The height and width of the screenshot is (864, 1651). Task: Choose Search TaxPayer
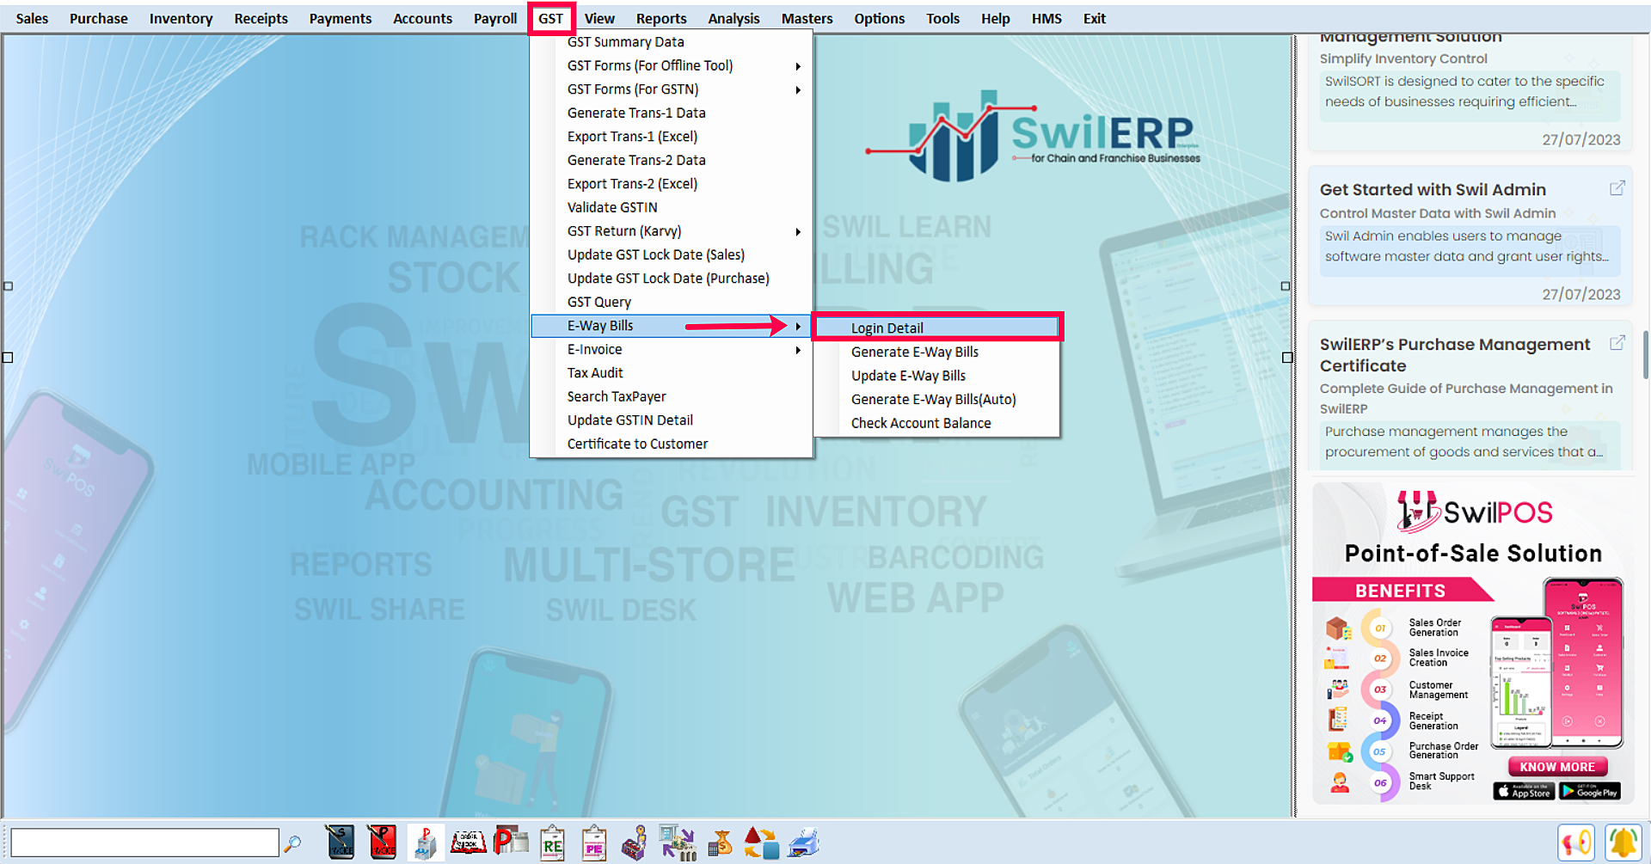pyautogui.click(x=671, y=396)
